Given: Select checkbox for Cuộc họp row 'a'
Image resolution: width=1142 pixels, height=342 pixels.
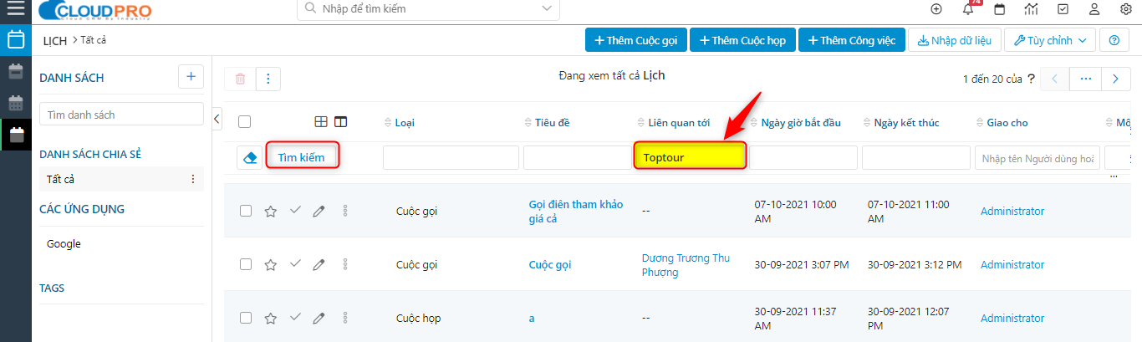Looking at the screenshot, I should (246, 318).
